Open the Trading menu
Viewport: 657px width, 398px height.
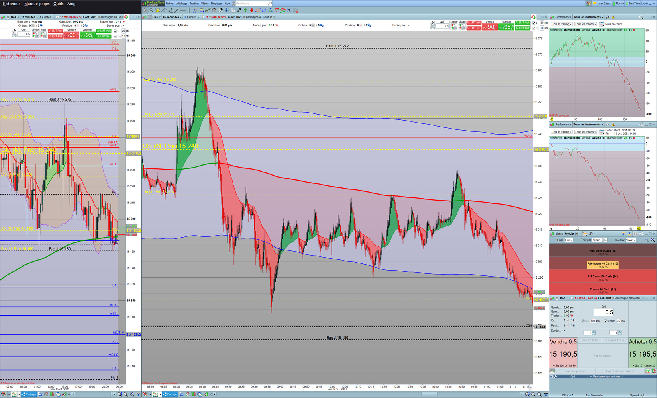[x=194, y=4]
